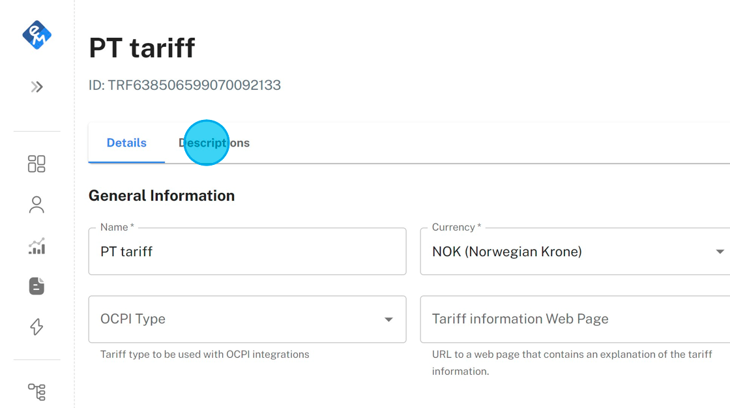The height and width of the screenshot is (408, 730).
Task: Switch to the Descriptions tab
Action: pos(214,143)
